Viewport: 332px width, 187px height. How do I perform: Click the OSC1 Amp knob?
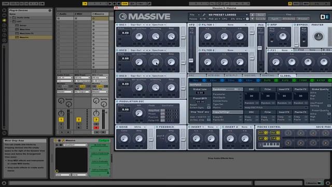click(171, 36)
